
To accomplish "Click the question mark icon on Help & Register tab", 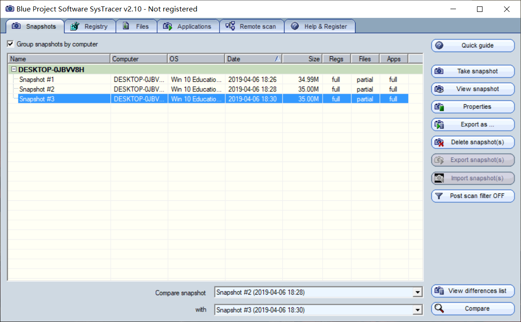I will click(295, 26).
